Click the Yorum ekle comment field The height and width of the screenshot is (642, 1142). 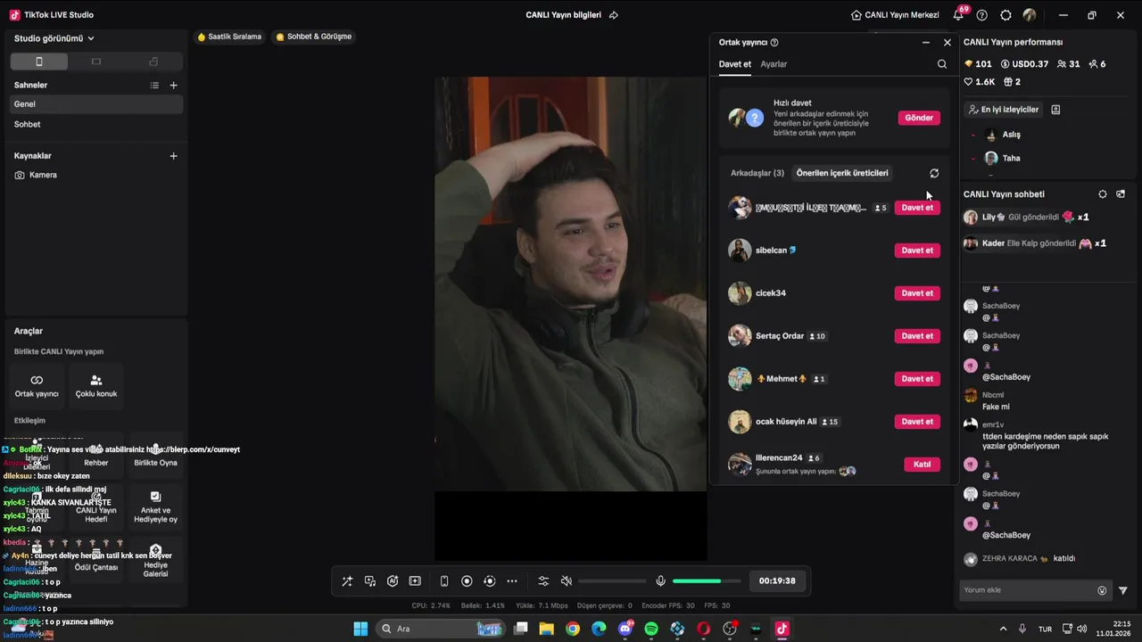tap(1035, 590)
